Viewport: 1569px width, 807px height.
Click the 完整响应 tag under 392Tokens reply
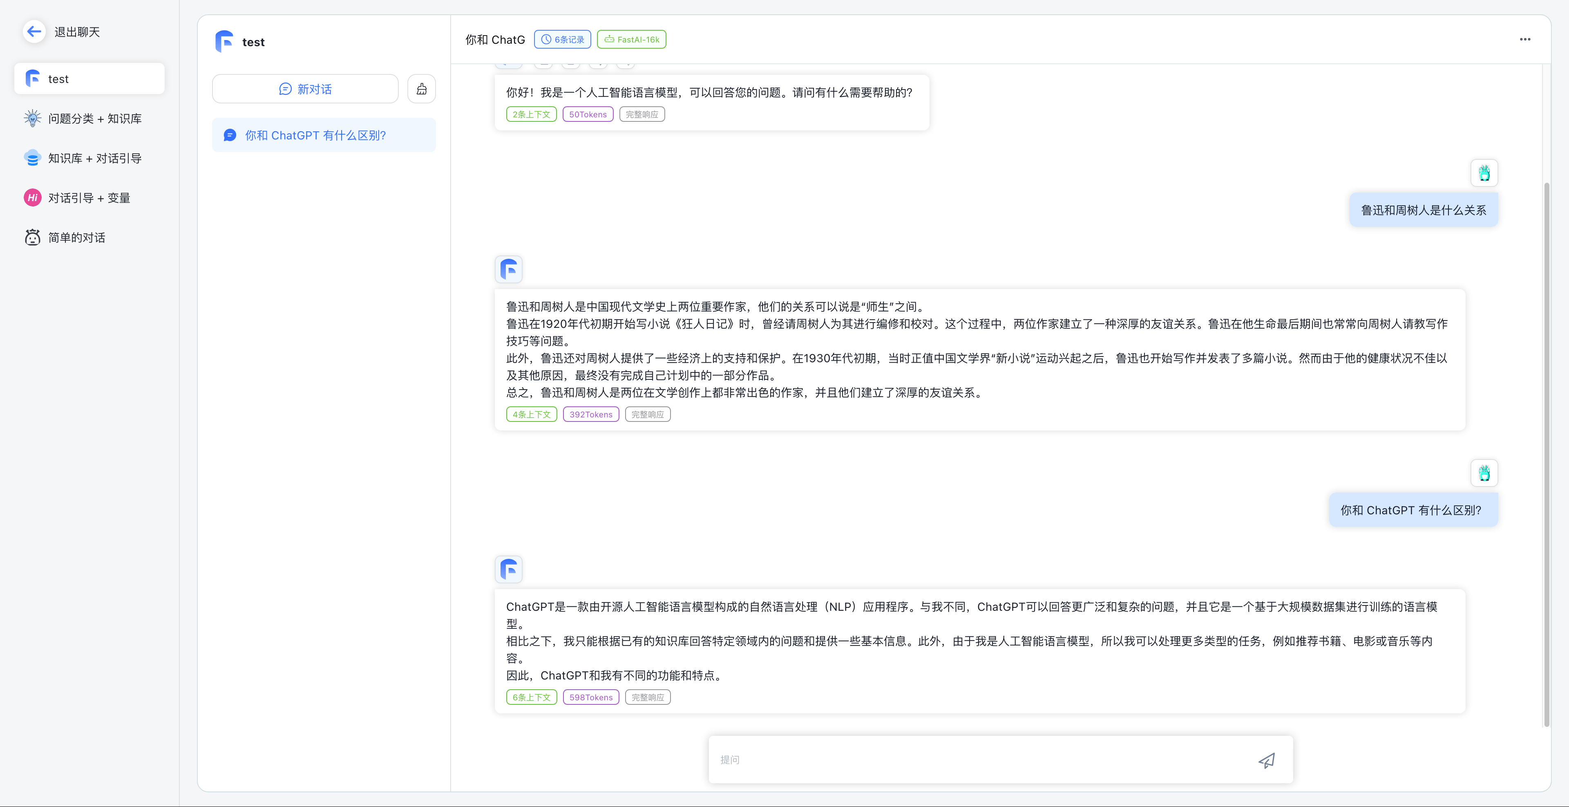[x=648, y=415]
